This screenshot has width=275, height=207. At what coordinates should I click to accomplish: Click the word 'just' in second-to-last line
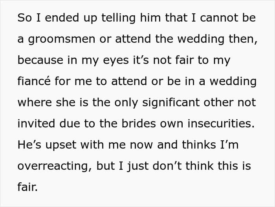click(137, 166)
